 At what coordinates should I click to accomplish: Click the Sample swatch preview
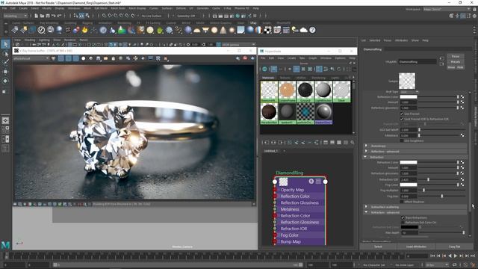[x=407, y=81]
